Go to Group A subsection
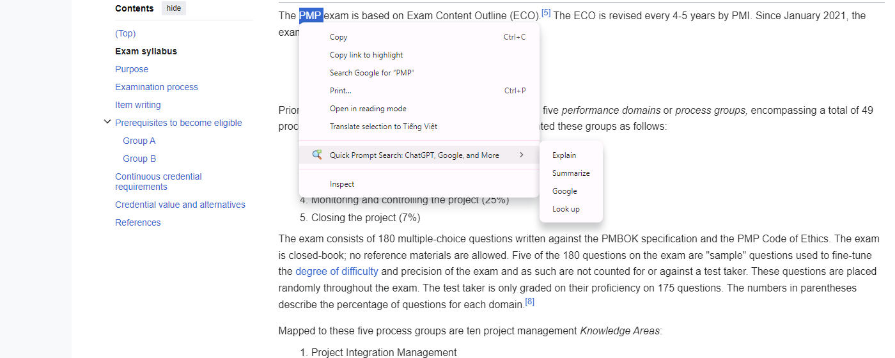This screenshot has width=895, height=358. click(139, 141)
